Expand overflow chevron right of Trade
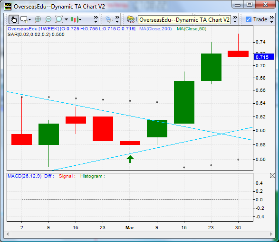The height and width of the screenshot is (242, 279). 272,19
